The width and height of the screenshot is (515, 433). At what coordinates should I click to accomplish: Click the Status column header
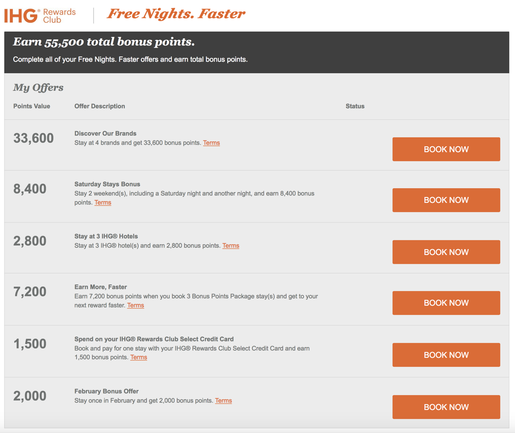coord(355,106)
